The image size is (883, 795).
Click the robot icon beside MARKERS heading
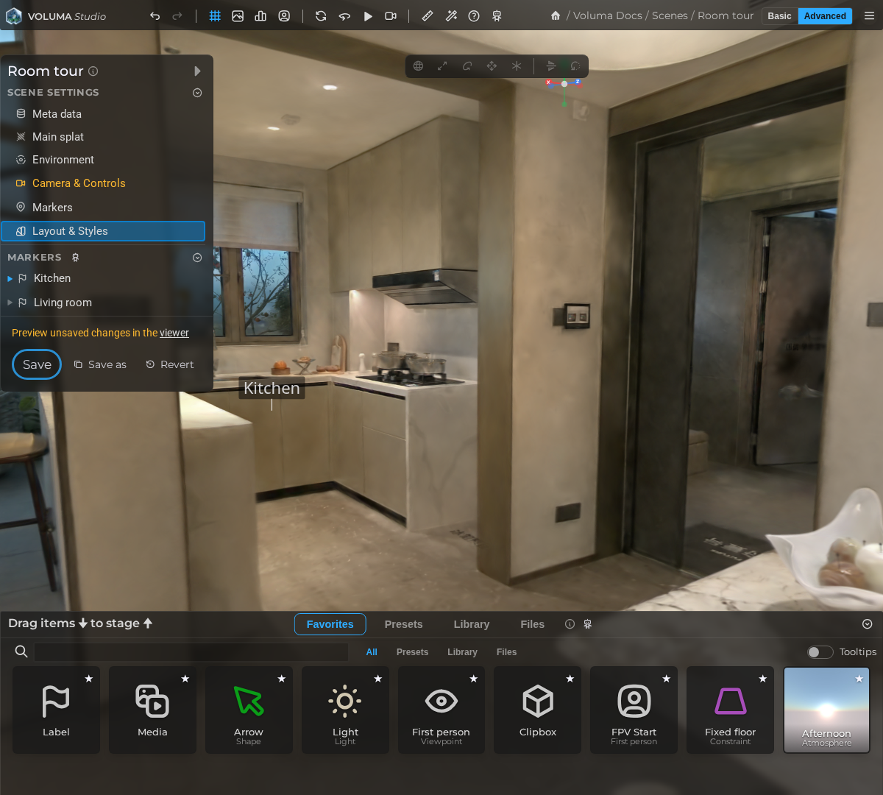coord(75,258)
